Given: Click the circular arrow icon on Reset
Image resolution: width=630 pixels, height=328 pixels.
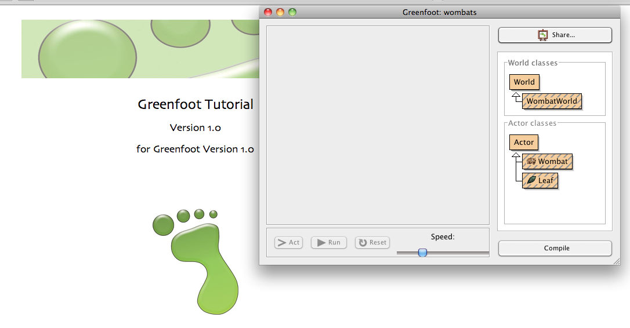Looking at the screenshot, I should pos(363,242).
